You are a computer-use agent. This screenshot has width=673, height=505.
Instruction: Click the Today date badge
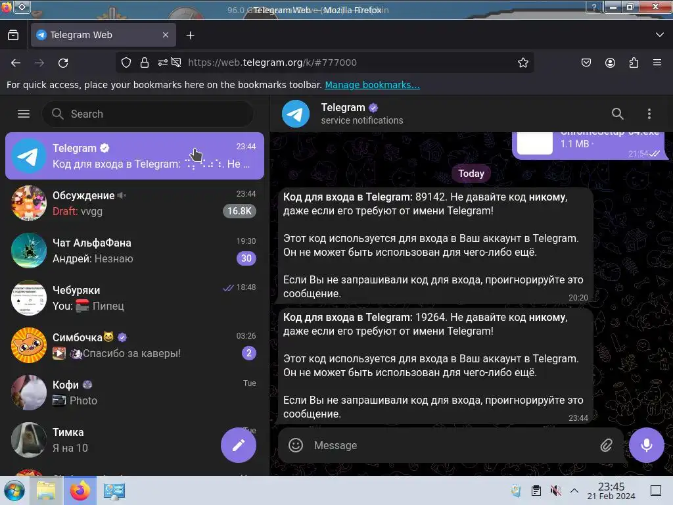point(471,174)
